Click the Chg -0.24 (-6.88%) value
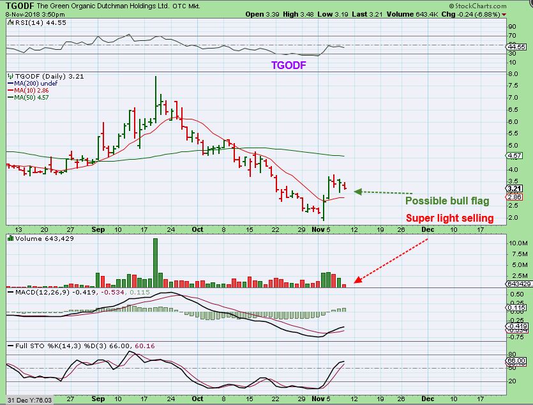 point(470,14)
